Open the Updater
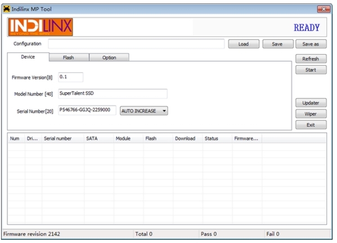Screen dimensions: 337x243 311,103
